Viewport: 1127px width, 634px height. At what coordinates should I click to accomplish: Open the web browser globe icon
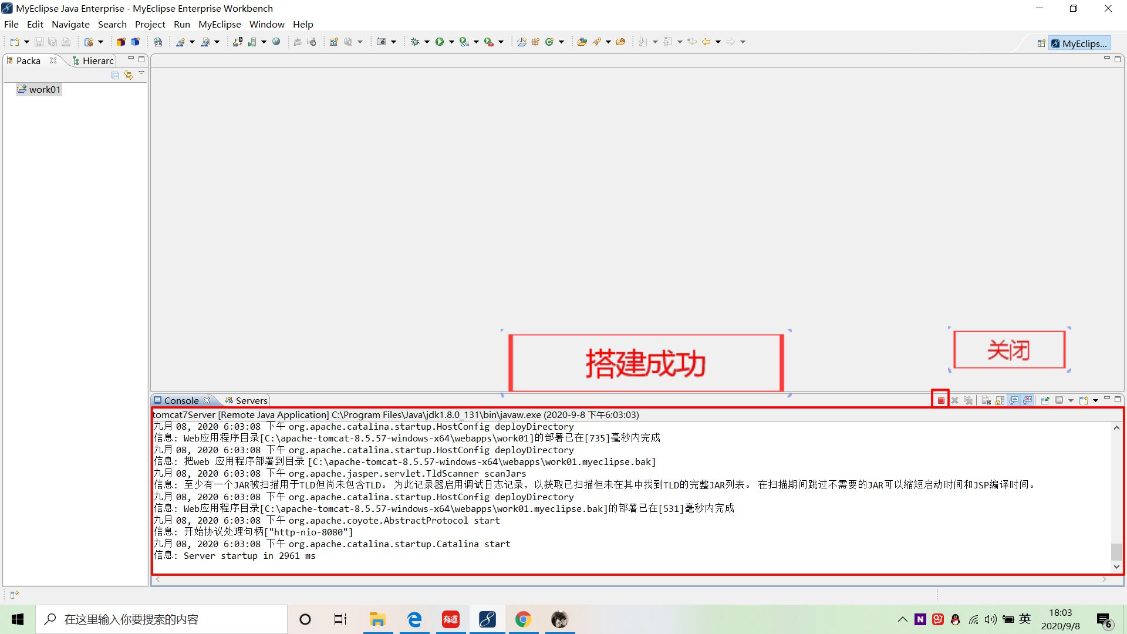276,42
